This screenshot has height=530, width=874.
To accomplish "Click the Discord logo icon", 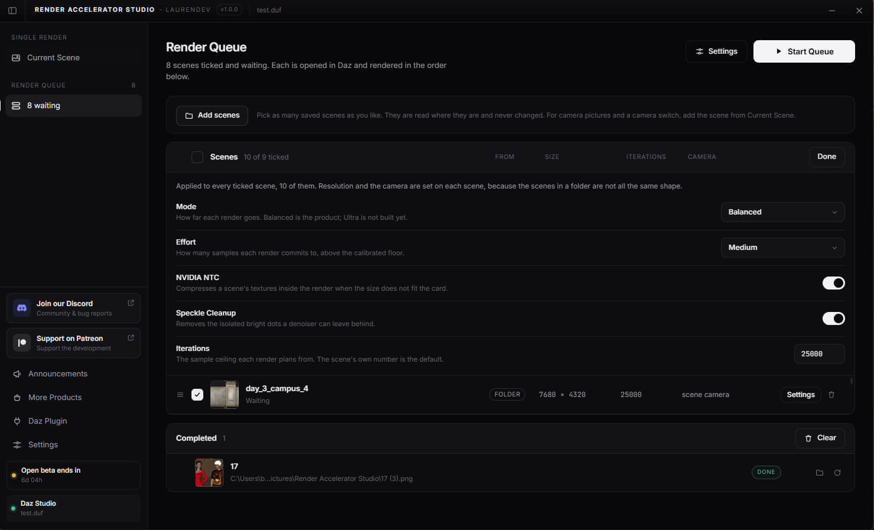I will point(22,308).
